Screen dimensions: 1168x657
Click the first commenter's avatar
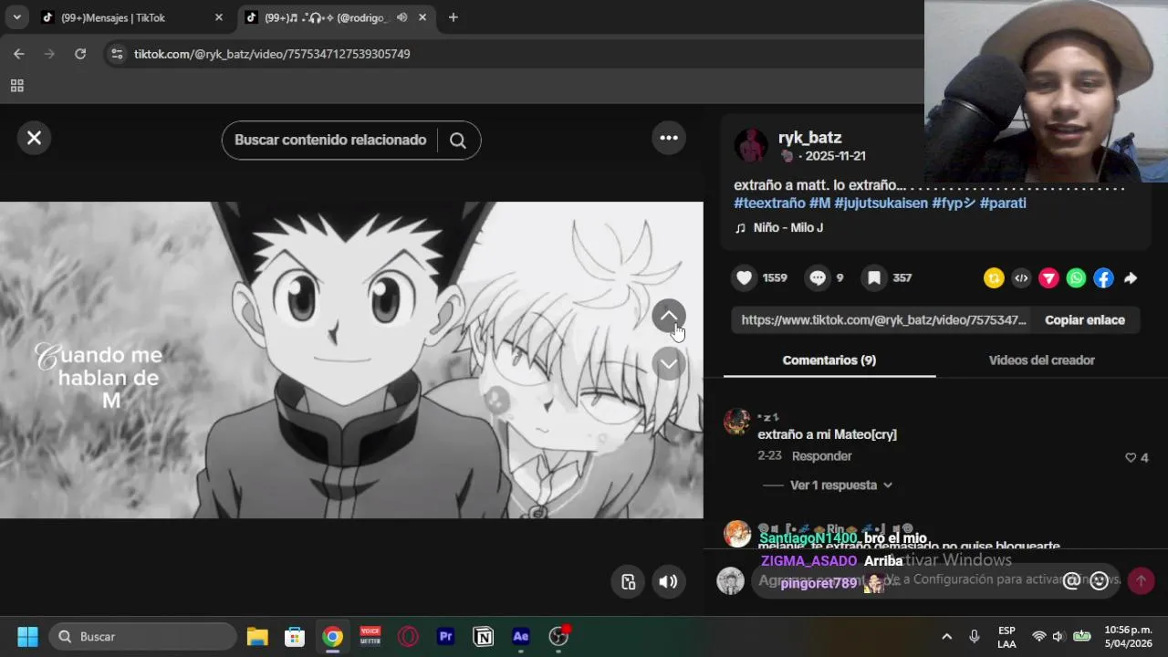pyautogui.click(x=736, y=422)
